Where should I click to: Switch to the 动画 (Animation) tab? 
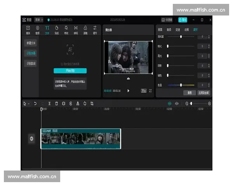point(186,29)
